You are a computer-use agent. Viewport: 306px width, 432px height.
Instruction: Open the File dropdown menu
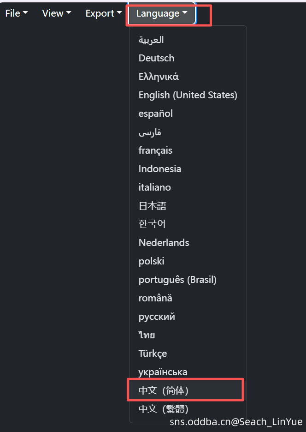coord(16,13)
